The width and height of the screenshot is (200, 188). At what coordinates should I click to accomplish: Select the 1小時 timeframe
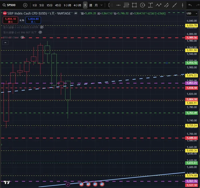click(67, 5)
